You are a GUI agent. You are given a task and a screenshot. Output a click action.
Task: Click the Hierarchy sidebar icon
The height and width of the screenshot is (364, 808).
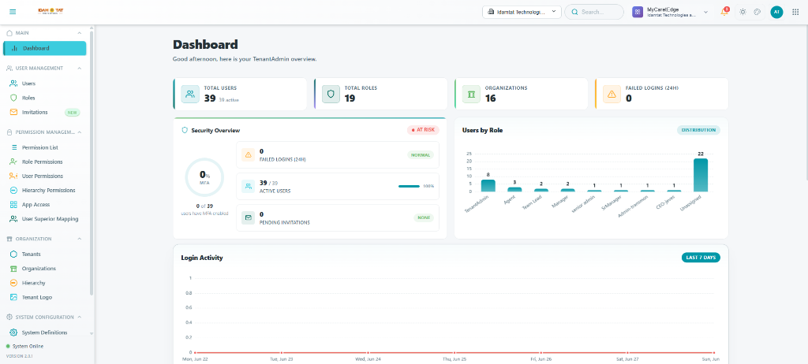(x=14, y=283)
